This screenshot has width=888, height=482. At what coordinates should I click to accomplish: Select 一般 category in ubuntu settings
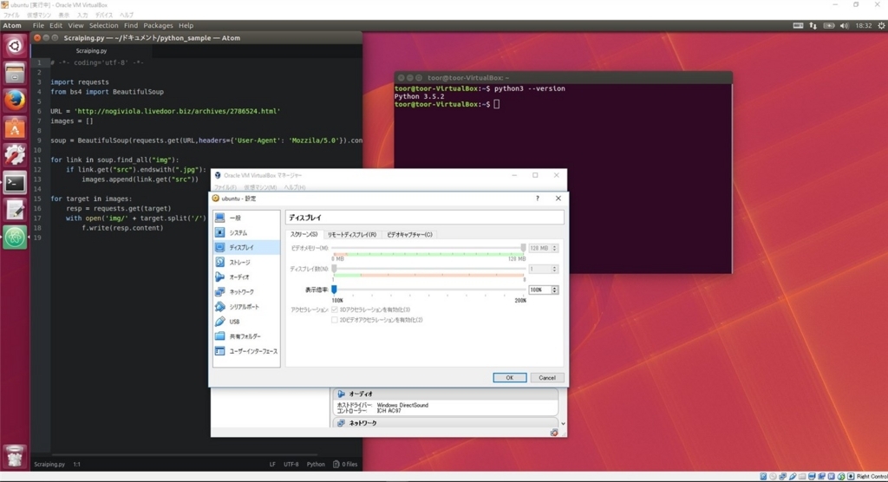[246, 218]
